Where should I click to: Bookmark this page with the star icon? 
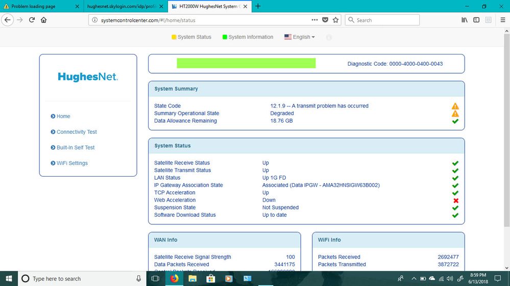(335, 20)
